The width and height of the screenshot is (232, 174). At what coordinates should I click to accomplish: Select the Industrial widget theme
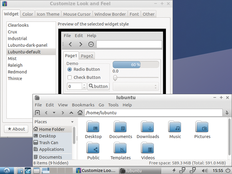[31, 38]
